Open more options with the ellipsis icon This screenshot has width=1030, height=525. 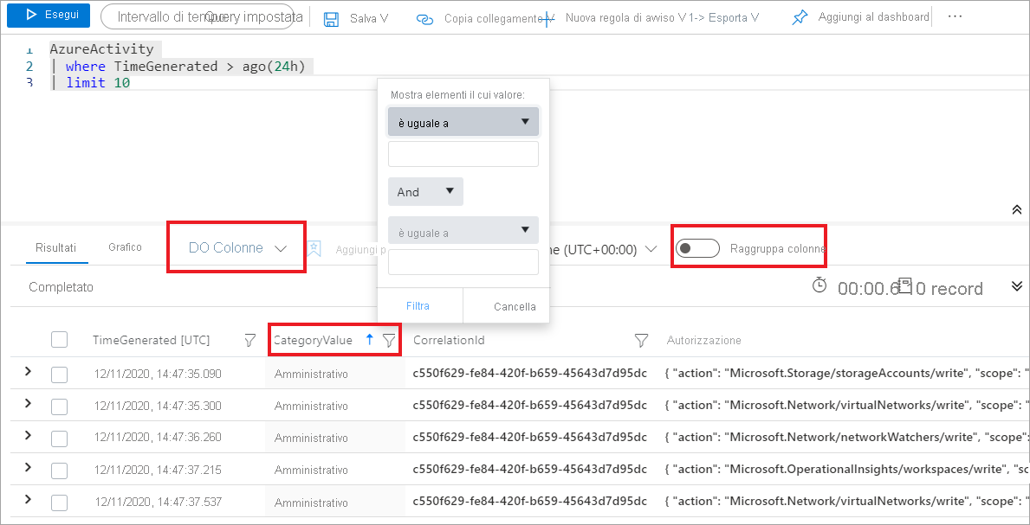click(x=955, y=16)
